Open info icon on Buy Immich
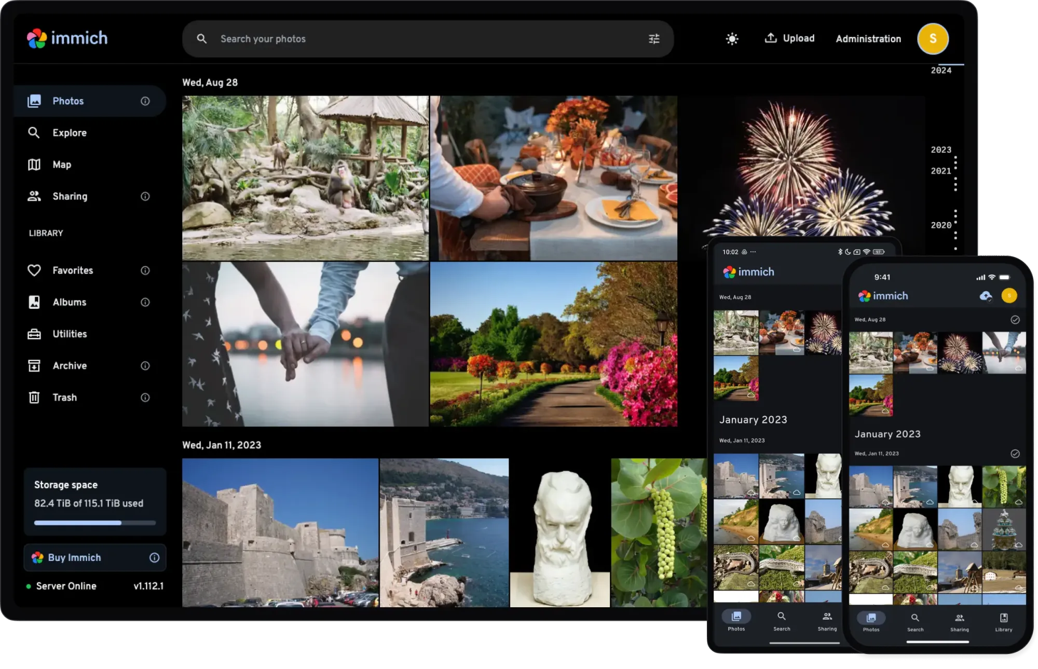Screen dimensions: 1038x669 click(x=154, y=557)
